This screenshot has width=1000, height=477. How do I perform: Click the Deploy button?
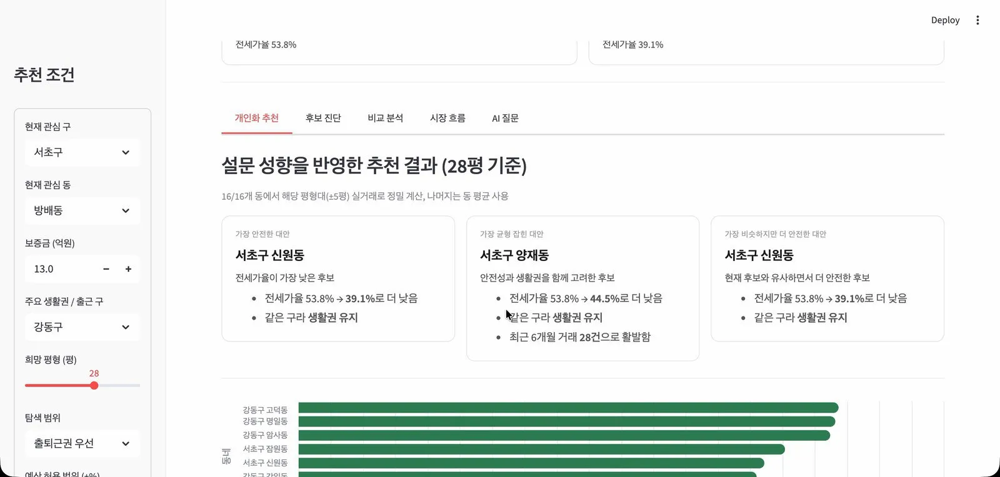pos(945,20)
